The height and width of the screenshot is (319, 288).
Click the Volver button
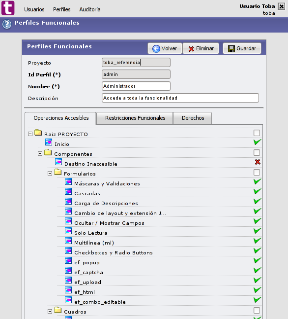coord(165,48)
